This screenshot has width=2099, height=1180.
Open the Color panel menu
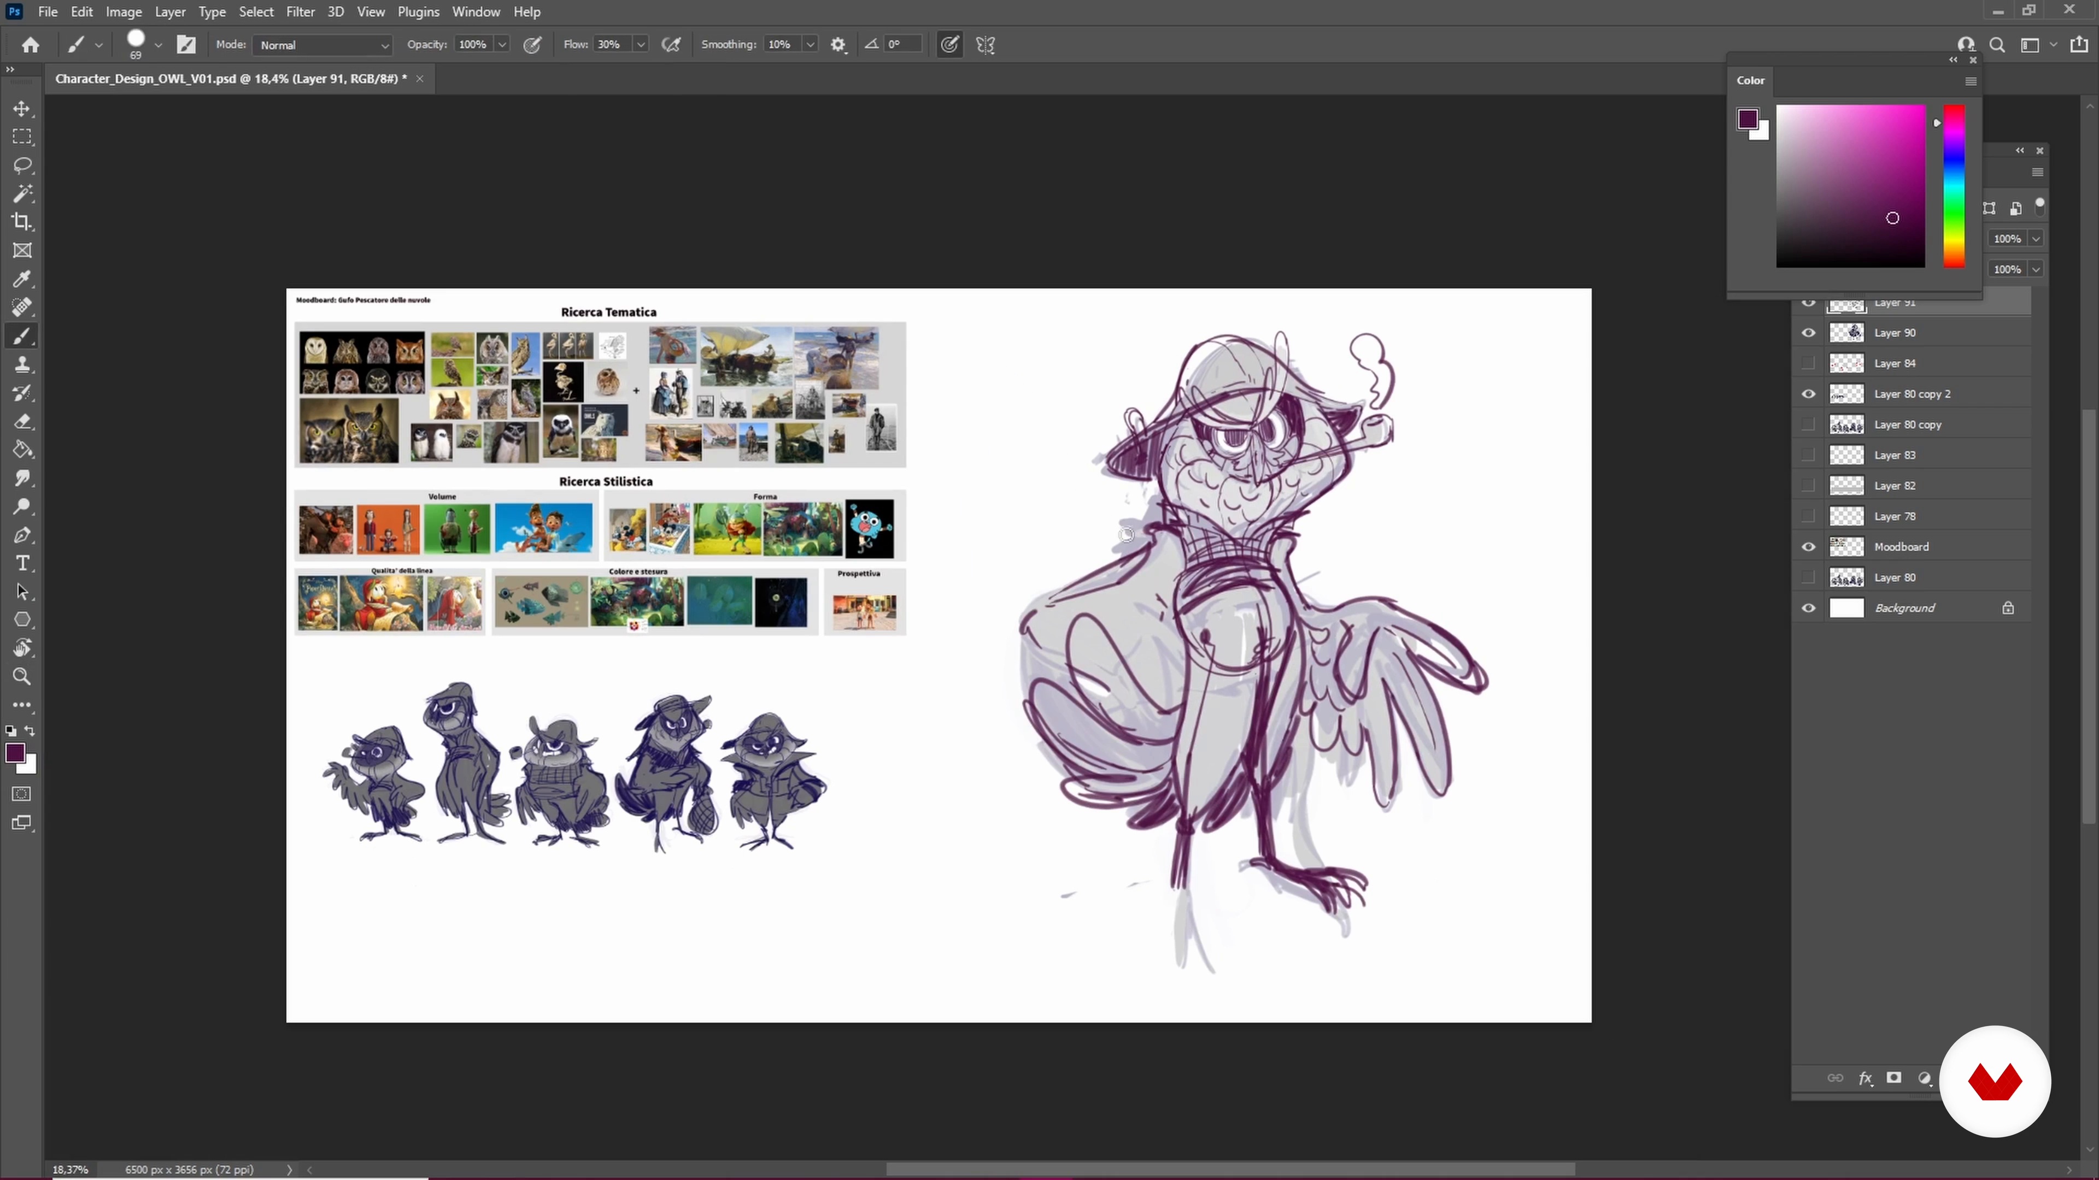click(1970, 81)
